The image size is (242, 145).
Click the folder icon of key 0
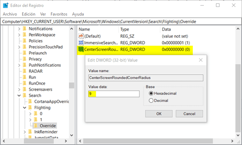[36, 114]
